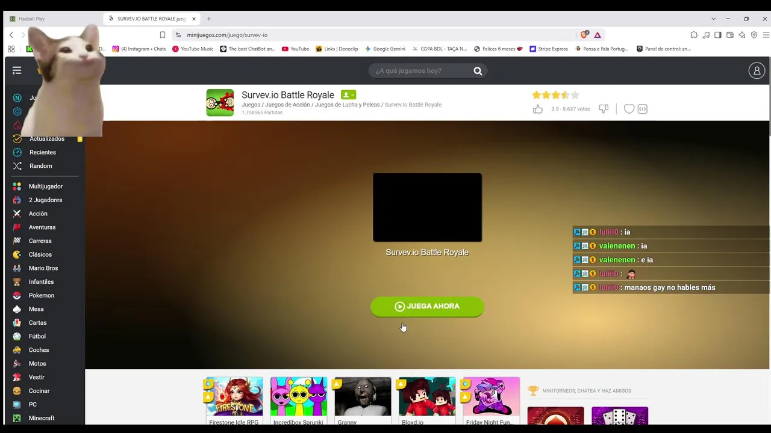Open the Recientes section
Screen dimensions: 771x433
pyautogui.click(x=43, y=152)
